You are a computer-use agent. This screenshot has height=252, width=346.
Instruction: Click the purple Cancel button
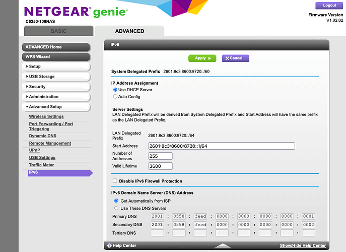point(236,58)
